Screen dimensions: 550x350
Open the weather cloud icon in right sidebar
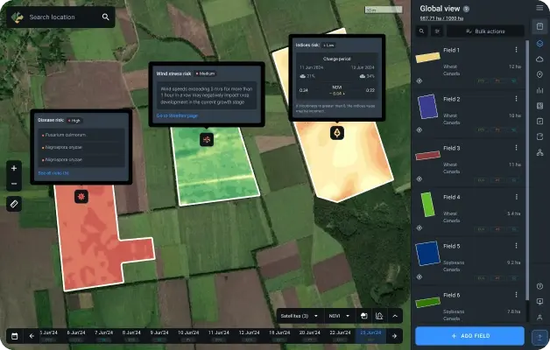pos(539,59)
